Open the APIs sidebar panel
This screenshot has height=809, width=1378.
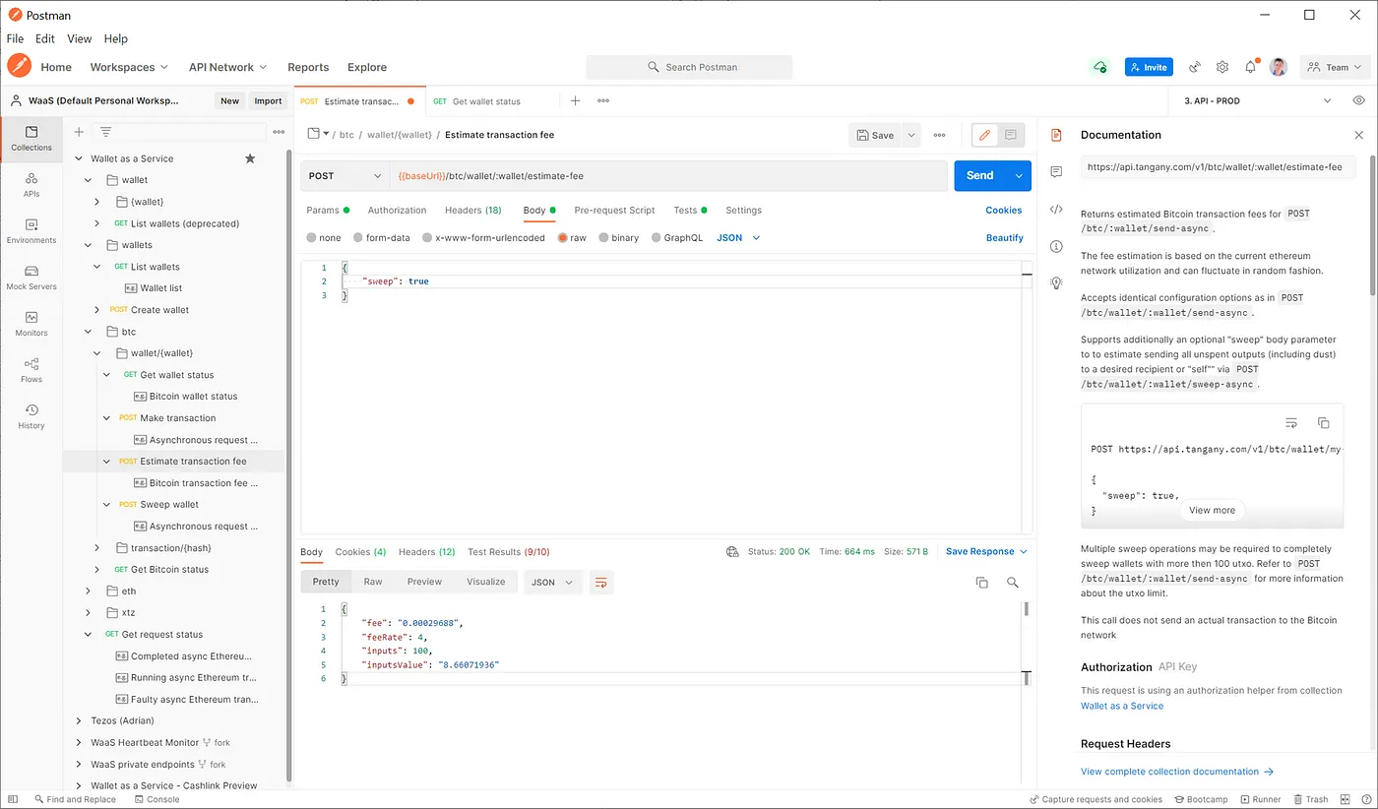click(31, 184)
